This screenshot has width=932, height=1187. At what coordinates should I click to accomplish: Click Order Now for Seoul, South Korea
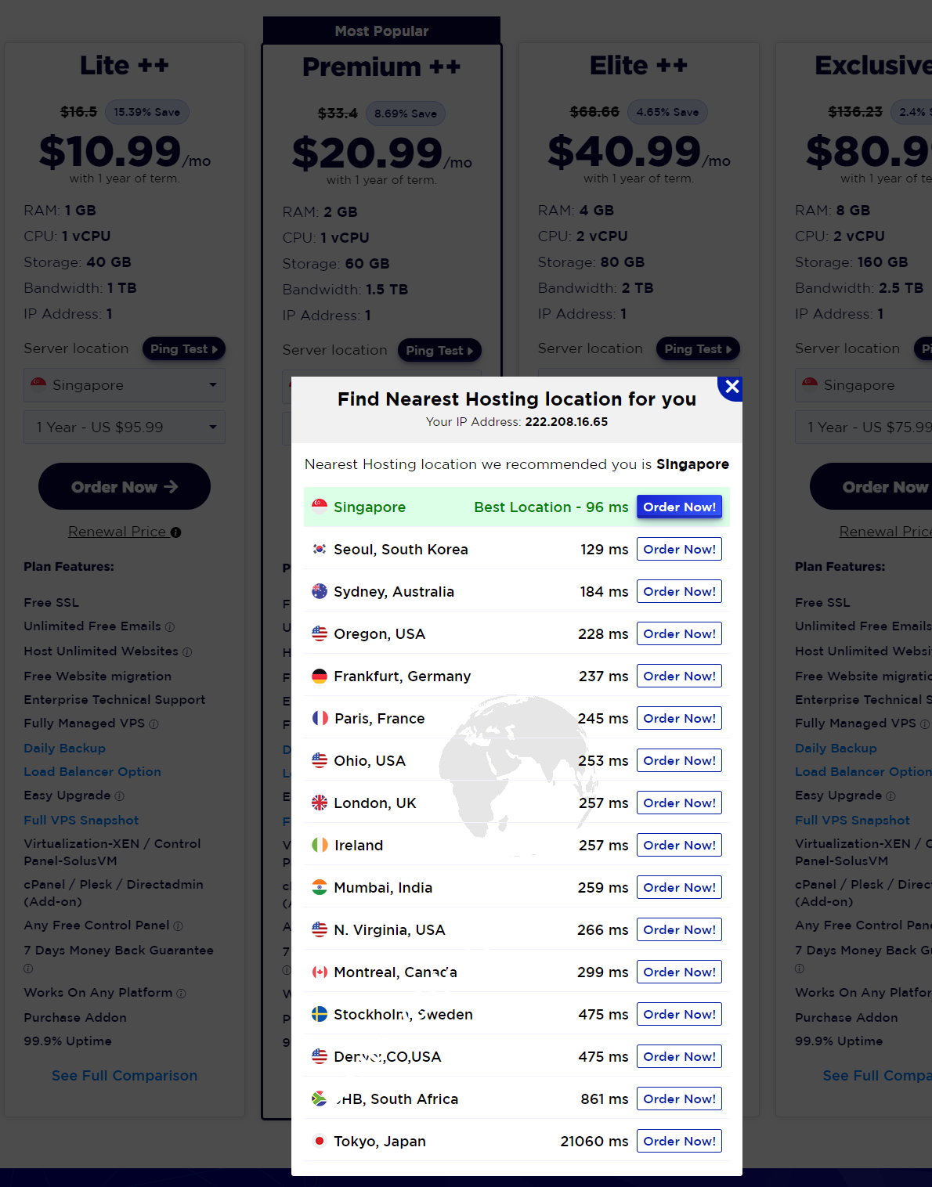[x=679, y=550]
